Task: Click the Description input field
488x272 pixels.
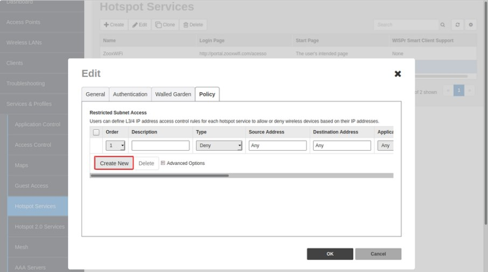Action: point(161,145)
